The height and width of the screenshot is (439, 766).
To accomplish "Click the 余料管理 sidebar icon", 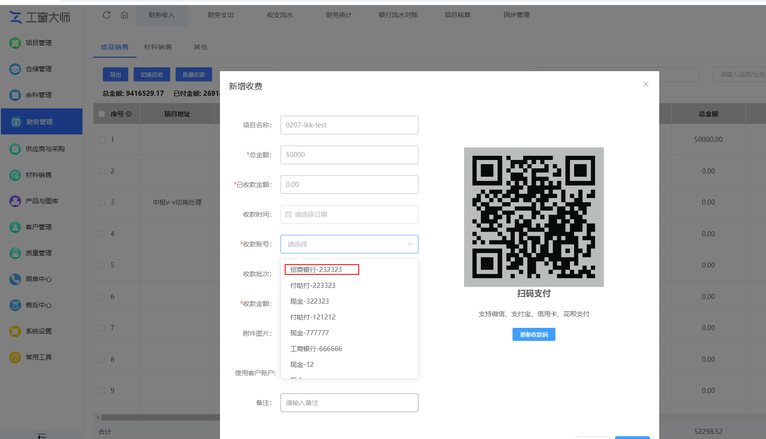I will (15, 95).
